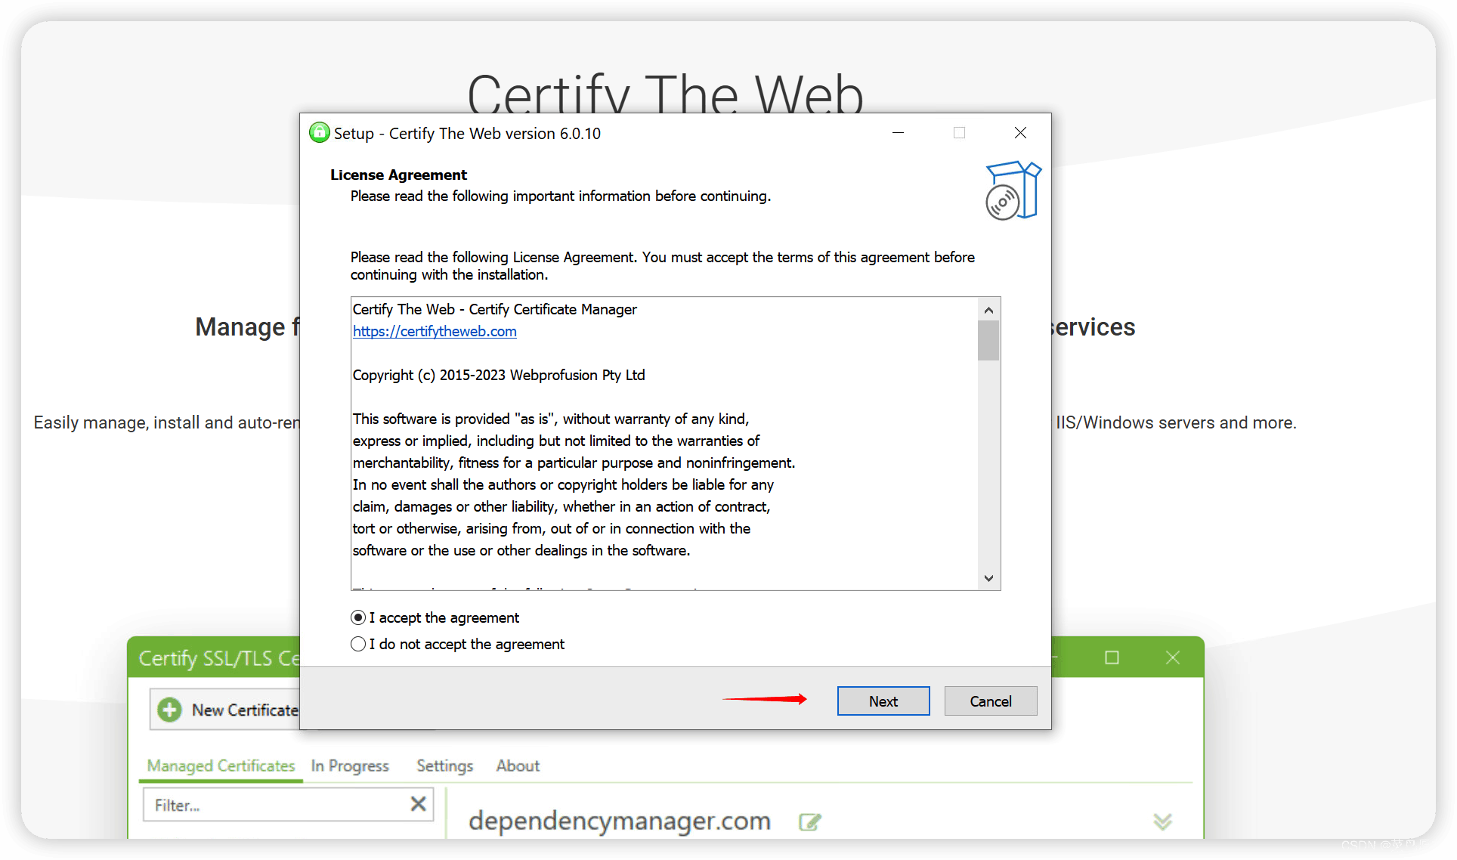
Task: Click the edit icon beside dependencymanager.com
Action: coord(809,821)
